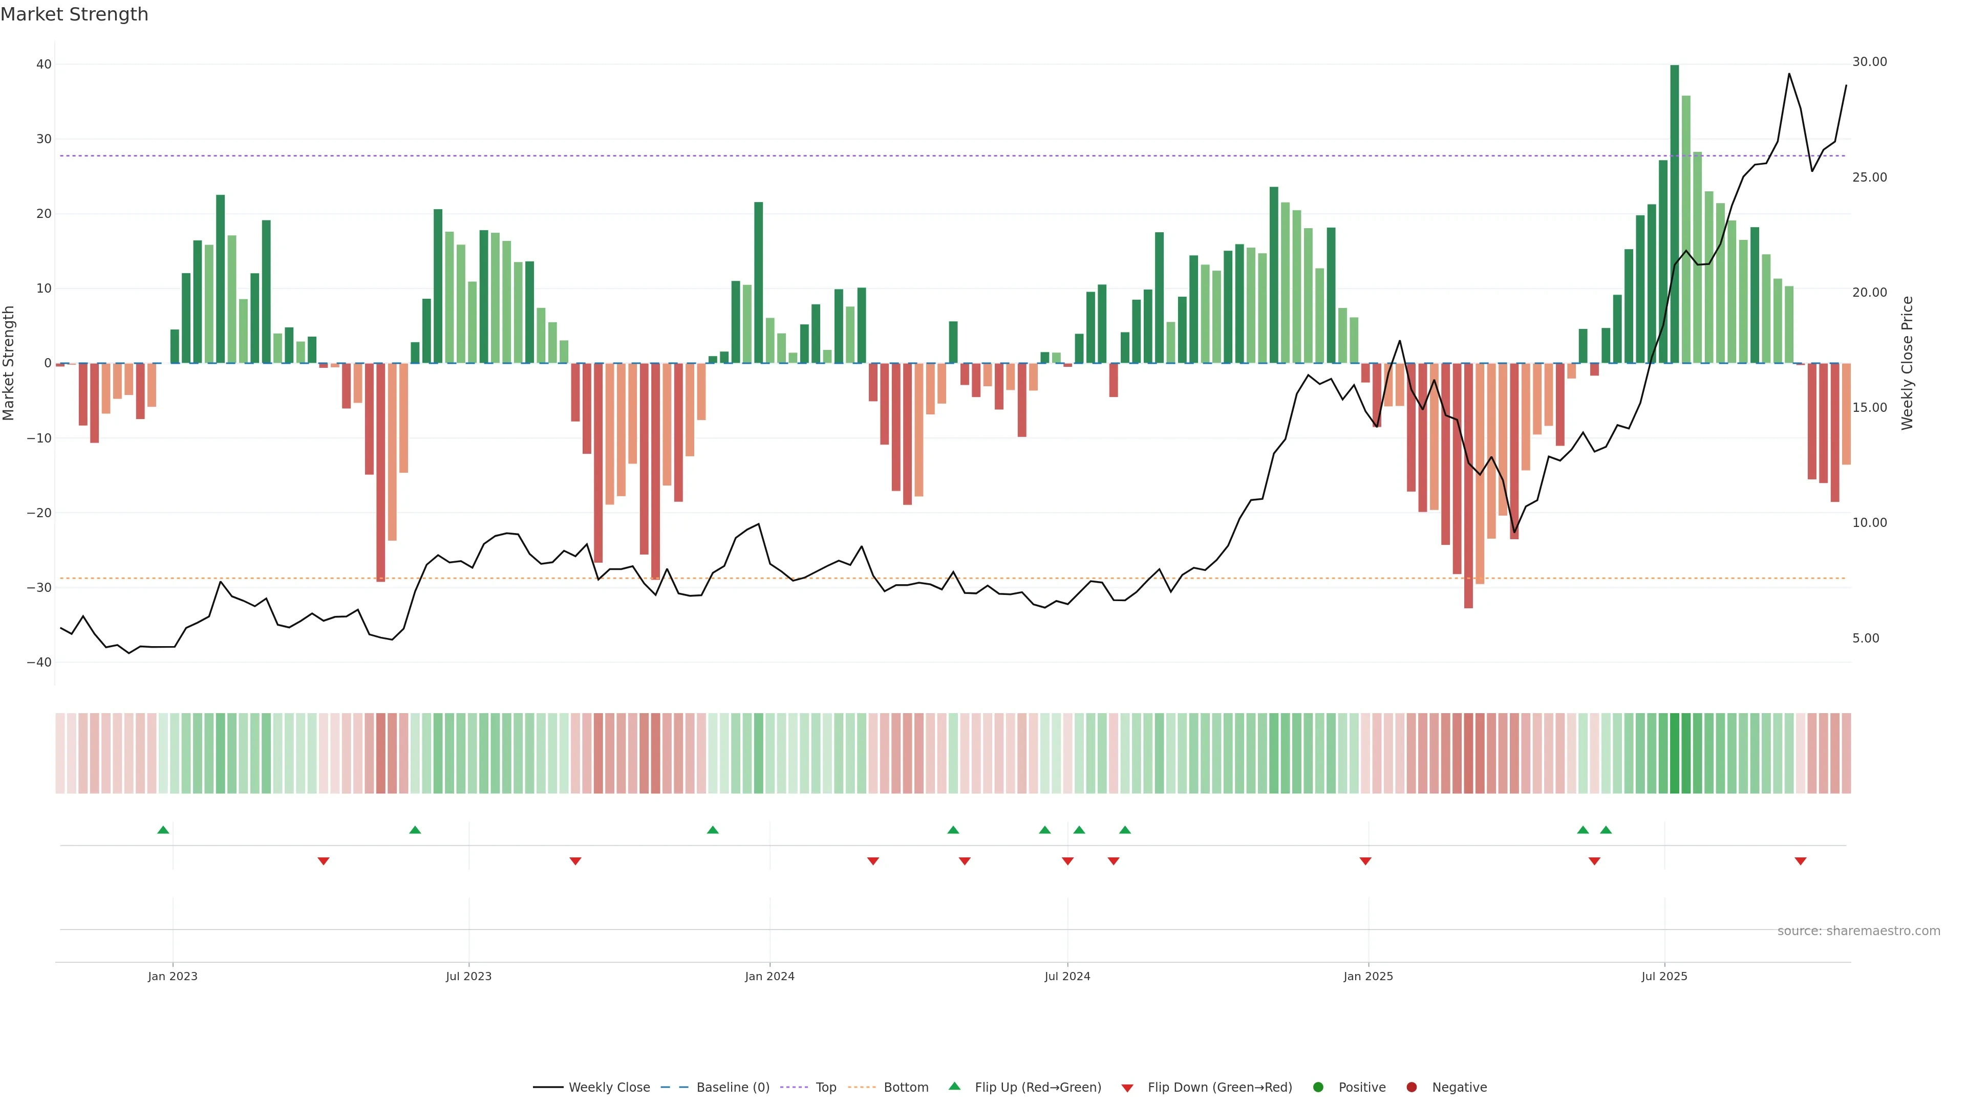Click the red Negative legend dot

(1411, 1087)
